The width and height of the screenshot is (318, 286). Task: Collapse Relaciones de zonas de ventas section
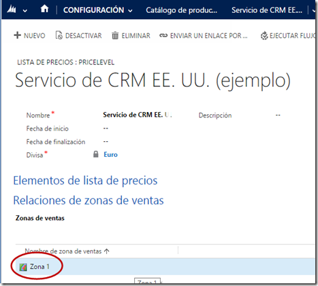[x=89, y=200]
